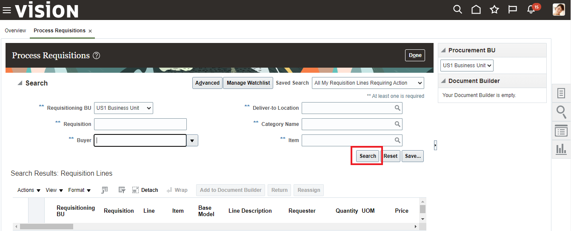
Task: Open Favorites star icon
Action: point(494,9)
